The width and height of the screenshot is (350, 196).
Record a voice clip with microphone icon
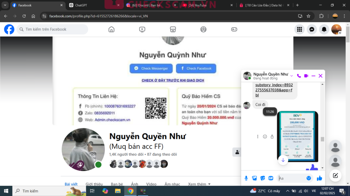coord(246,178)
